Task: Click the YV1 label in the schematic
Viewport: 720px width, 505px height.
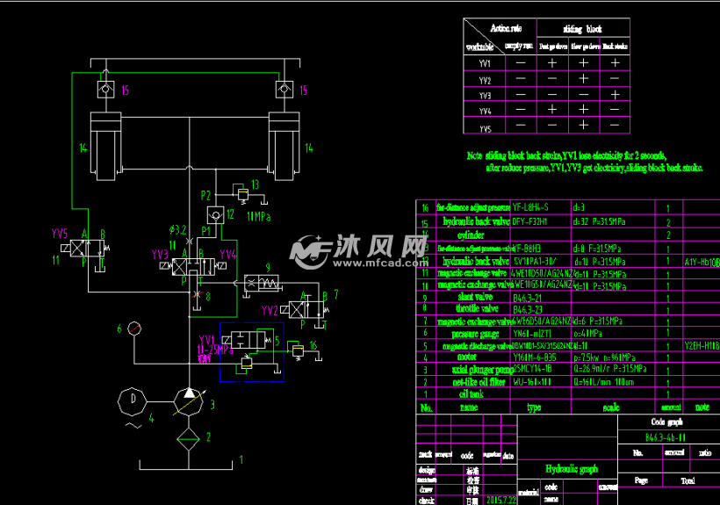Action: click(x=206, y=340)
